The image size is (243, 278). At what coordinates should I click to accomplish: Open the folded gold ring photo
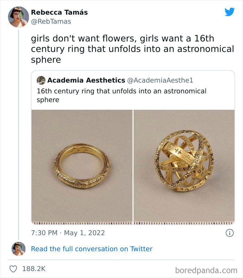[82, 165]
